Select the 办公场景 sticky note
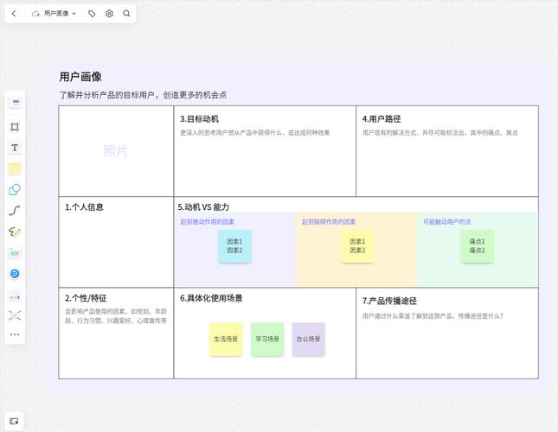 (x=309, y=340)
